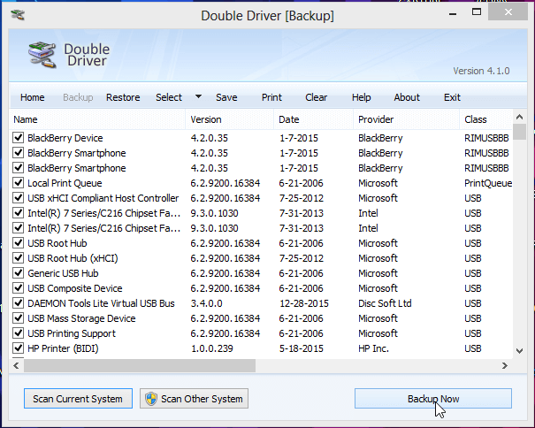Go to Home in the toolbar

33,97
